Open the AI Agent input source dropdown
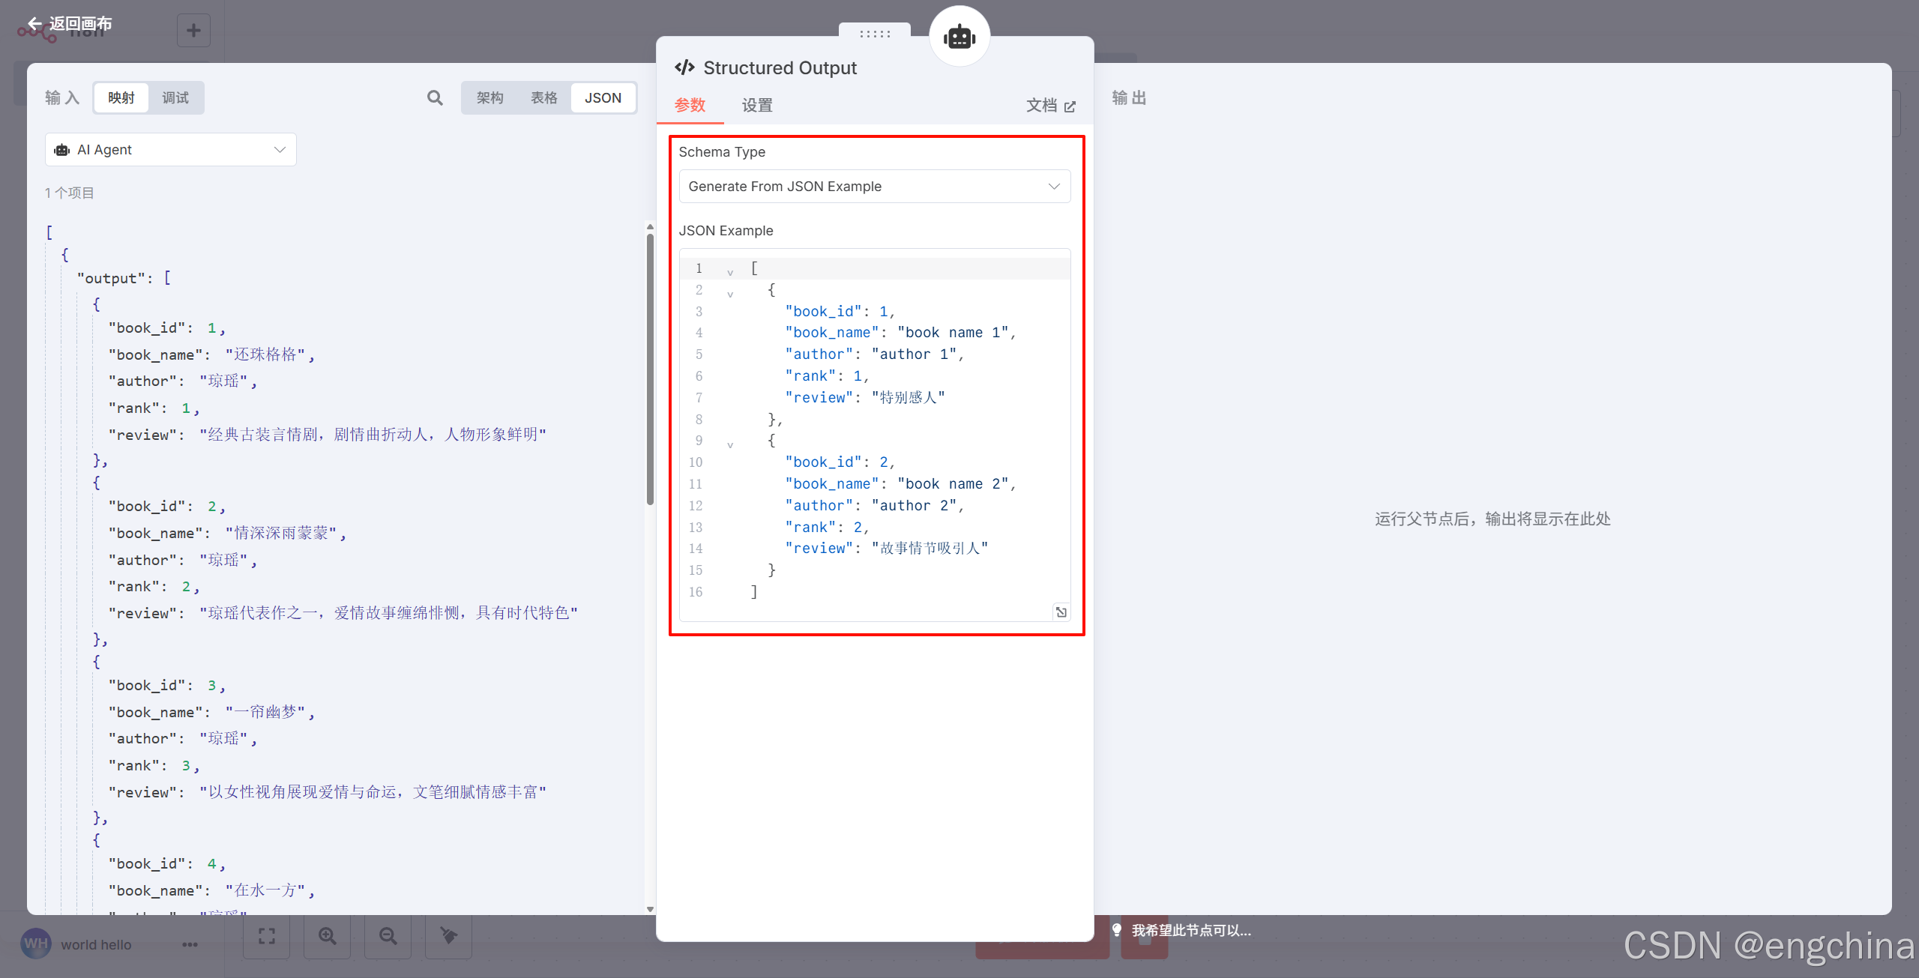The width and height of the screenshot is (1919, 978). 171,150
